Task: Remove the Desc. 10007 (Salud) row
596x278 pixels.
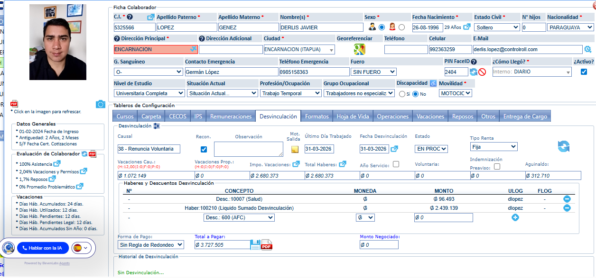Action: [567, 199]
